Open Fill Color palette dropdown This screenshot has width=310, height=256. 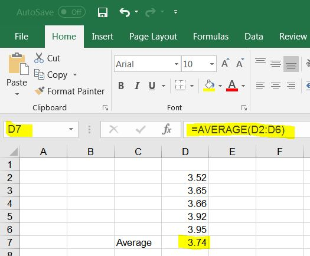(x=220, y=86)
